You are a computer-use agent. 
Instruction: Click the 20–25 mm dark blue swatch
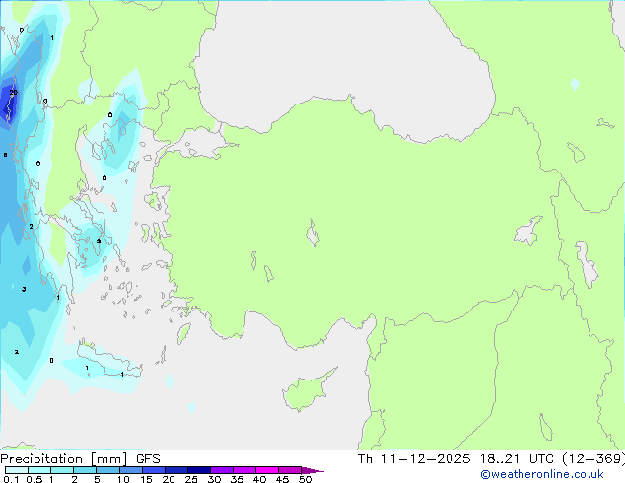pos(176,470)
